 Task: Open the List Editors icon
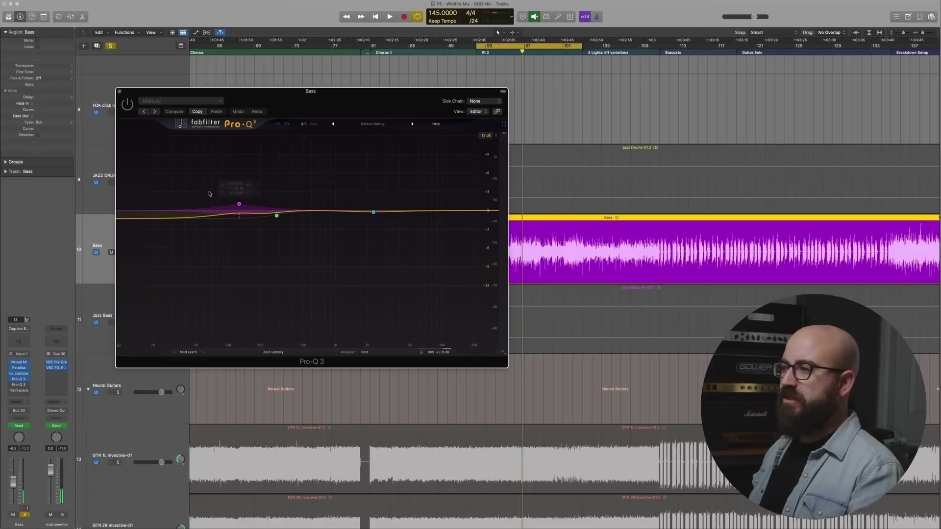(x=896, y=17)
